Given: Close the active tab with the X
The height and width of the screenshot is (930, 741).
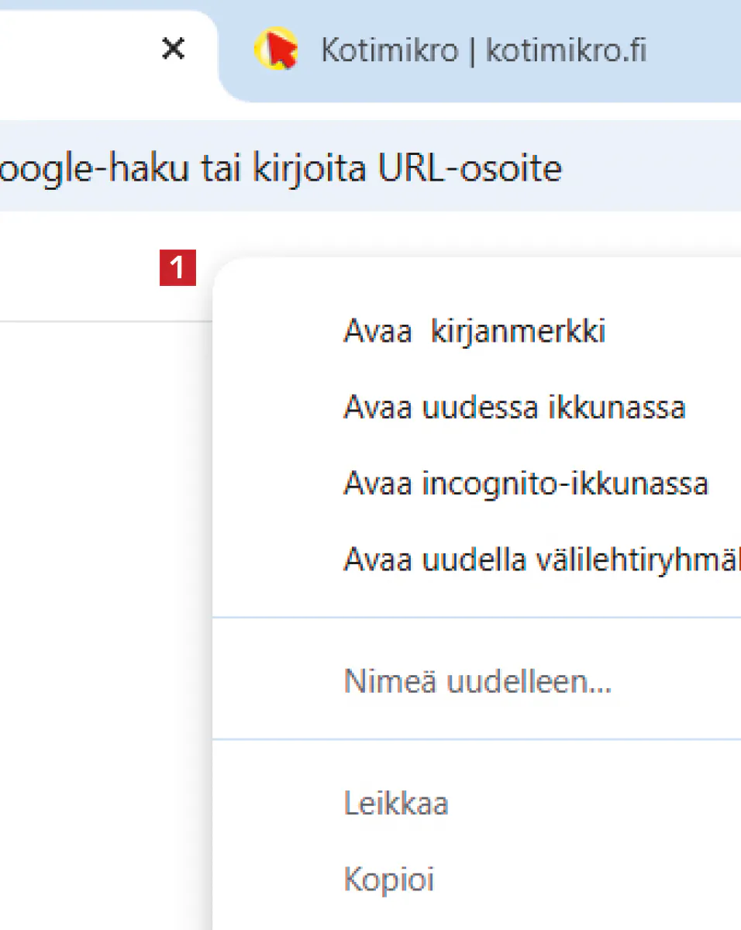Looking at the screenshot, I should (x=173, y=50).
